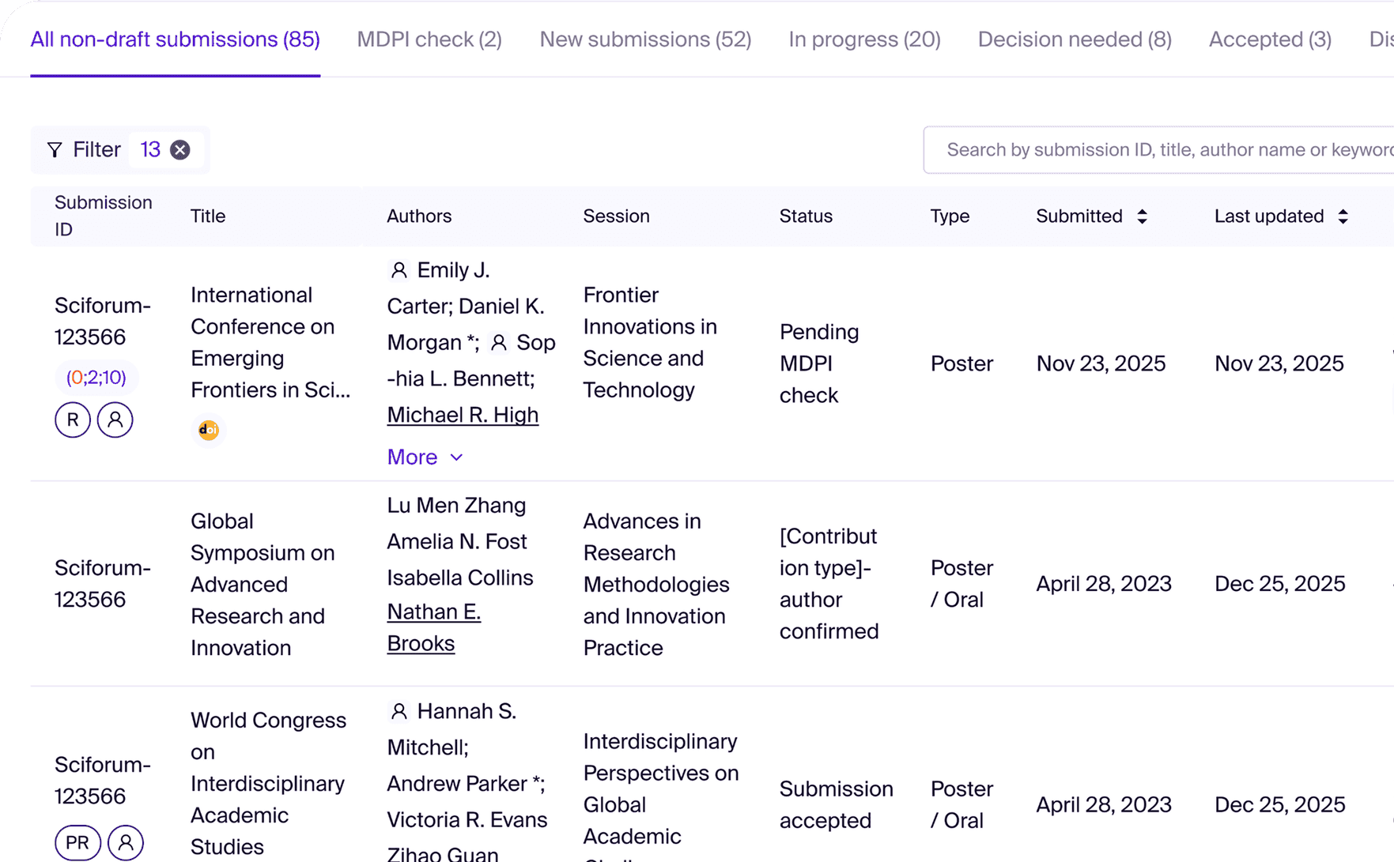This screenshot has width=1394, height=862.
Task: Open the In progress (20) tab
Action: point(864,40)
